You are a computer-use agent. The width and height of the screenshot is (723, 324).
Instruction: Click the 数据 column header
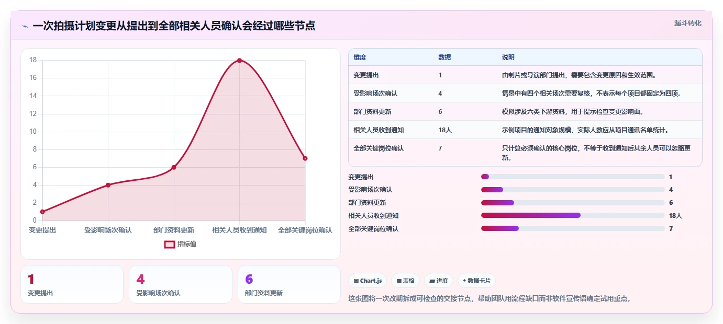[444, 57]
